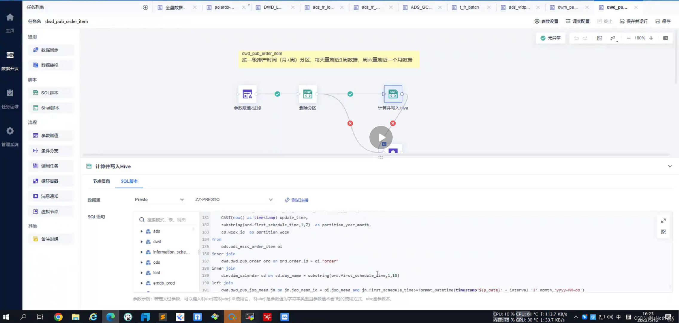
Task: Collapse the 计算并写入Hive panel chevron
Action: coord(670,166)
